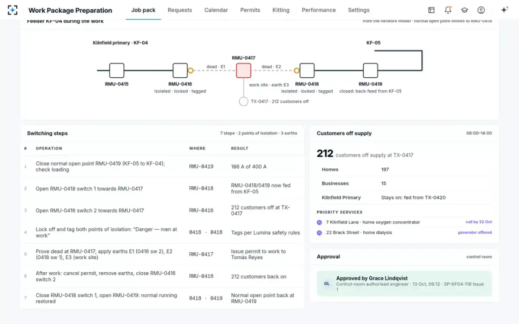Screen dimensions: 519x324
Task: Click the app logo icon
Action: (x=13, y=10)
